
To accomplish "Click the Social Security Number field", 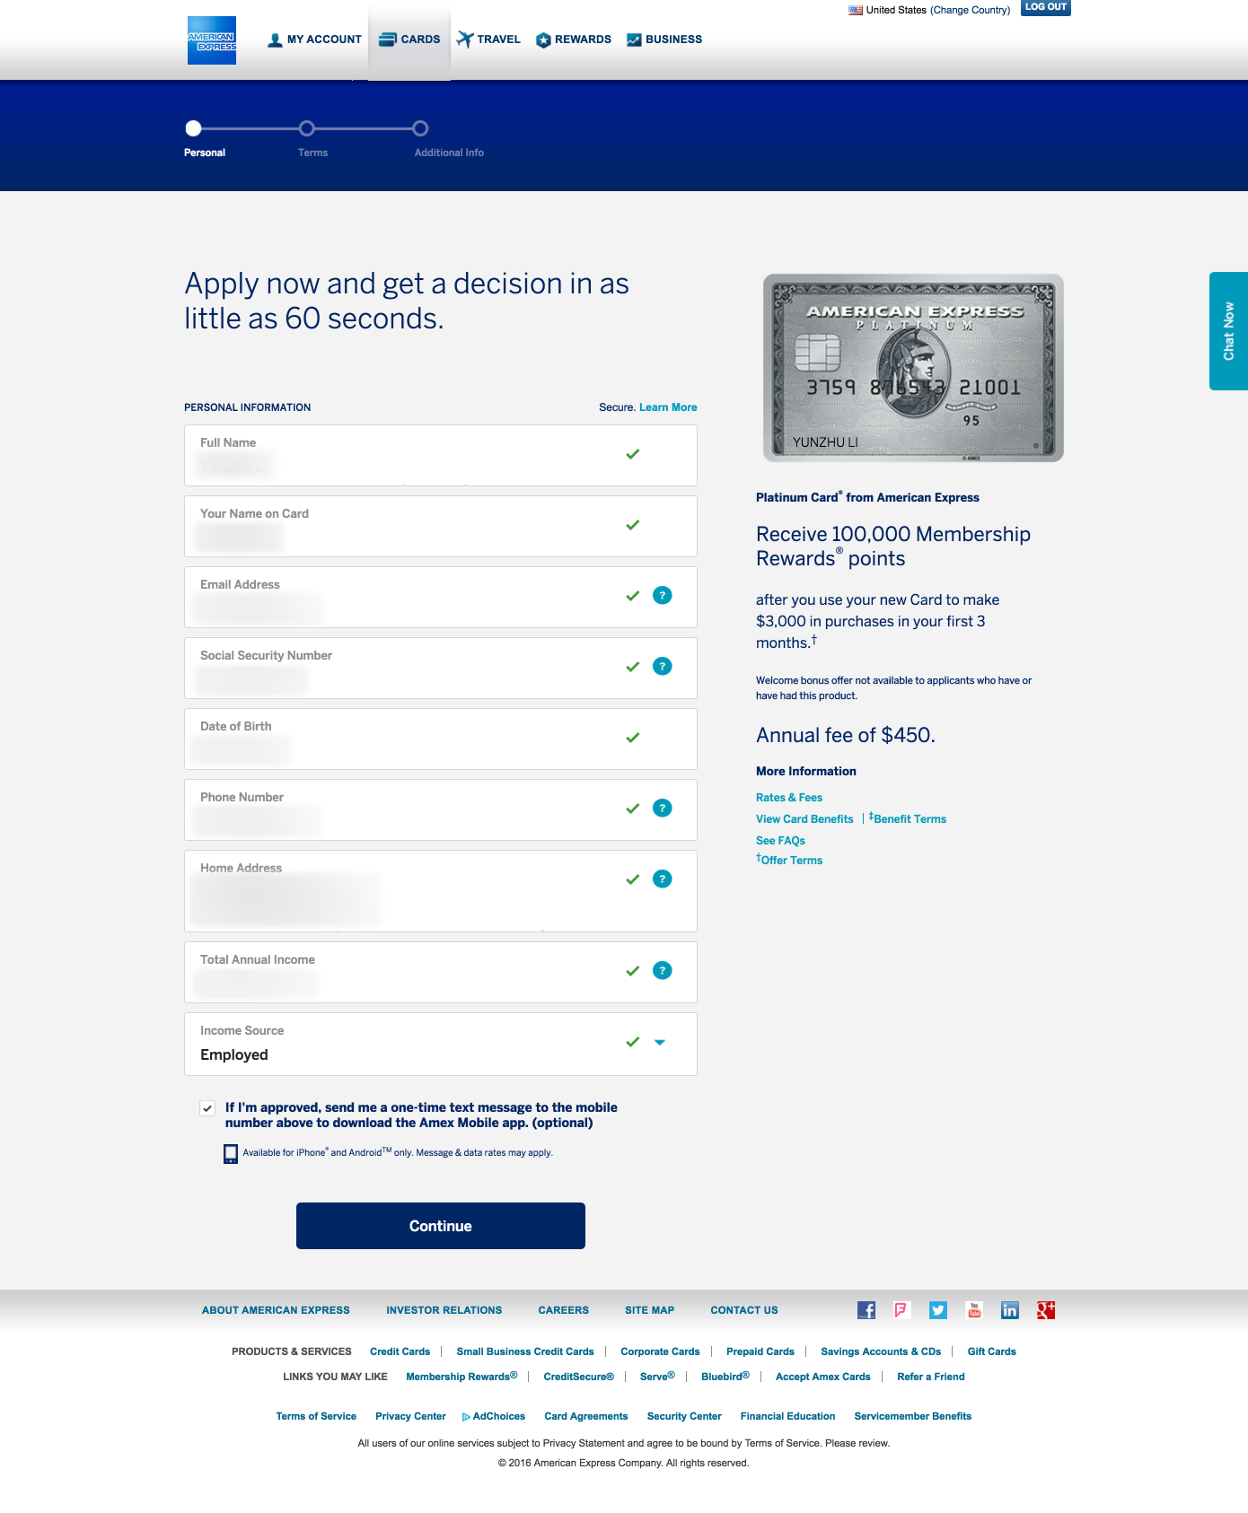I will coord(441,669).
